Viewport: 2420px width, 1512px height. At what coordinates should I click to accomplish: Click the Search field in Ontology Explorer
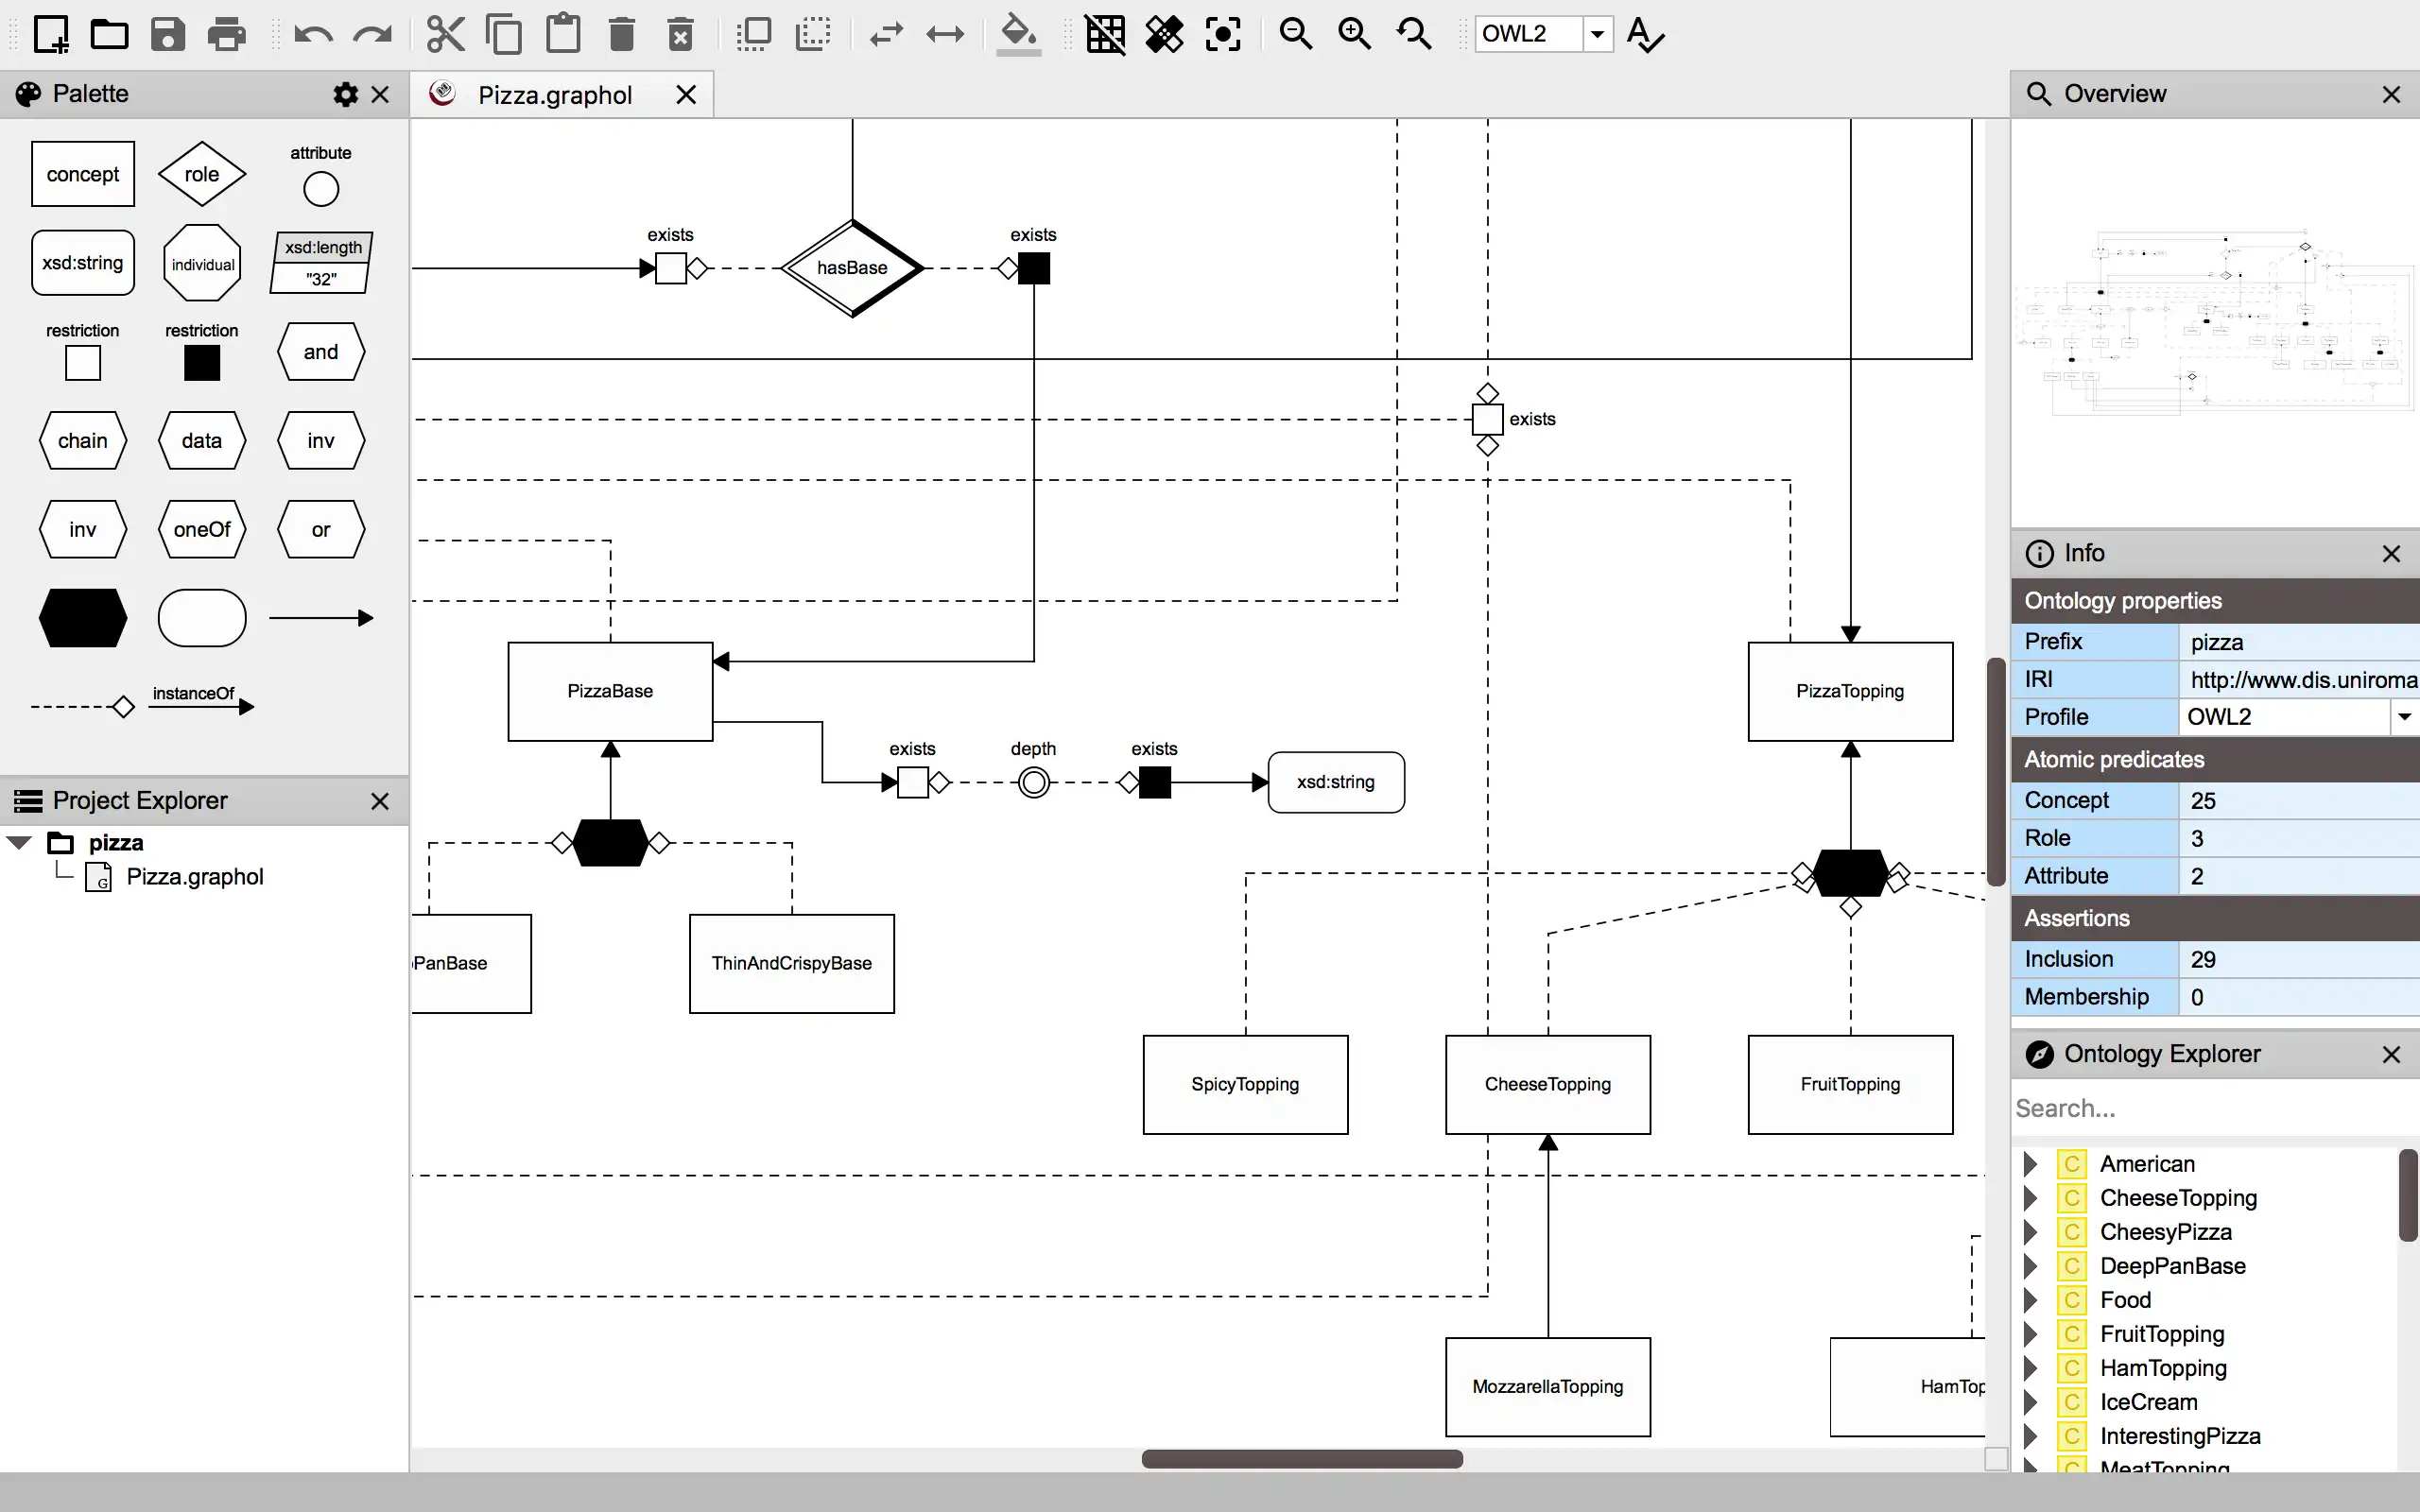(2213, 1108)
